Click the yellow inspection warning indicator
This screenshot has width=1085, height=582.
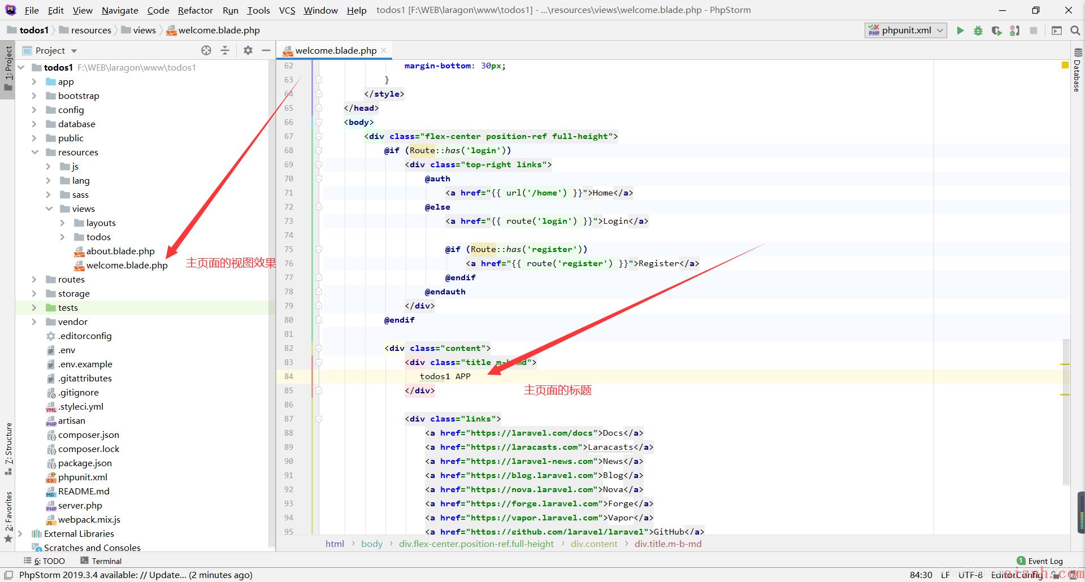point(1065,66)
